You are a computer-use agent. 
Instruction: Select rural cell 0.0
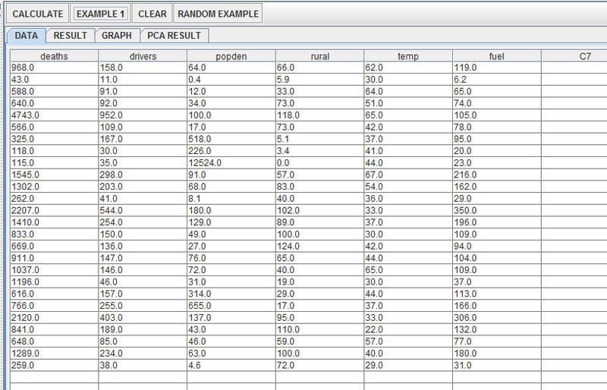pyautogui.click(x=319, y=162)
